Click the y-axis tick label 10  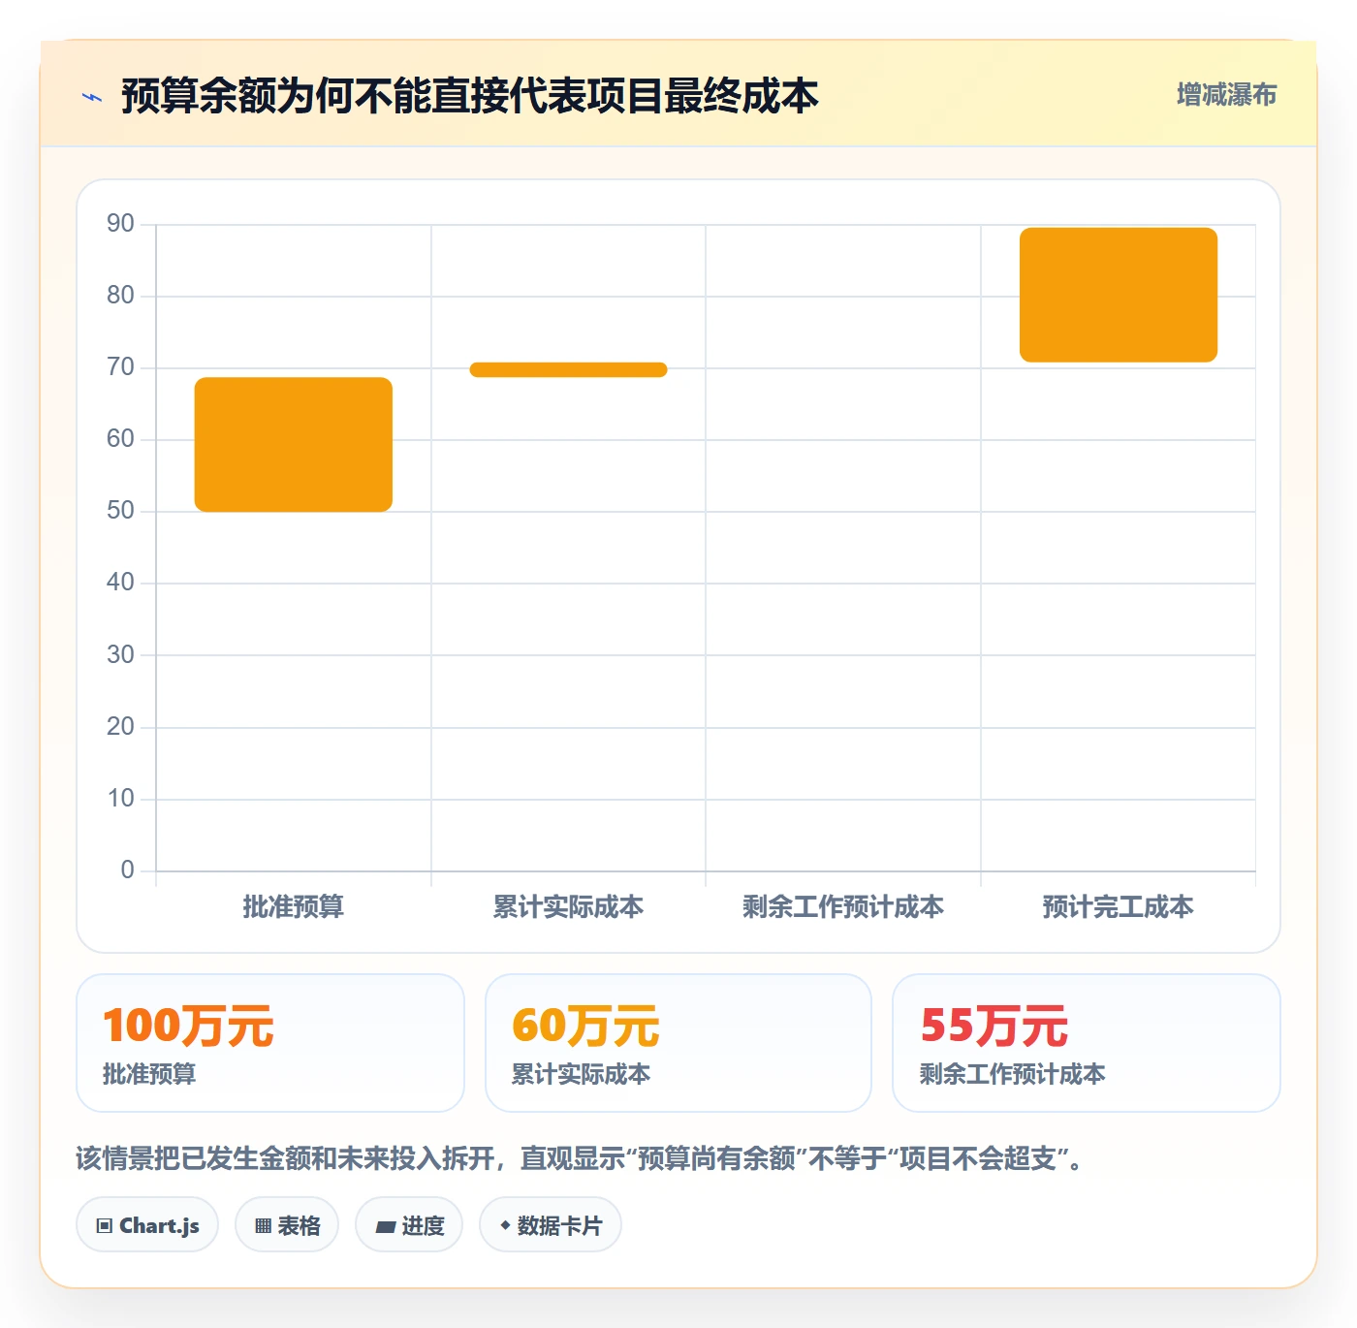[120, 799]
